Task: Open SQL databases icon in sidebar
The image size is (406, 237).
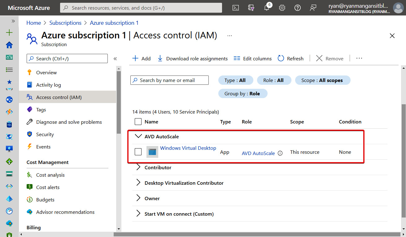Action: click(9, 124)
